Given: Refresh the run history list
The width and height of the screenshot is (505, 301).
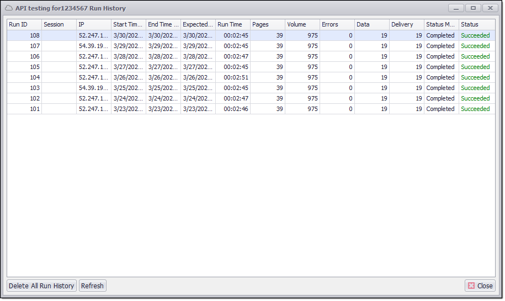Looking at the screenshot, I should pyautogui.click(x=92, y=286).
